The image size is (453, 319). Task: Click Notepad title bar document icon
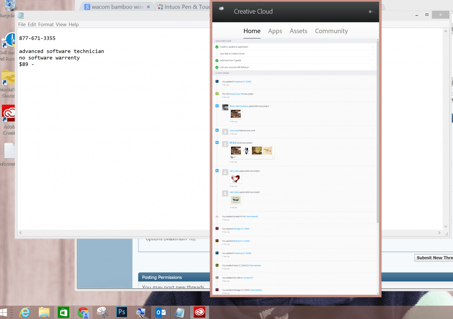[21, 16]
